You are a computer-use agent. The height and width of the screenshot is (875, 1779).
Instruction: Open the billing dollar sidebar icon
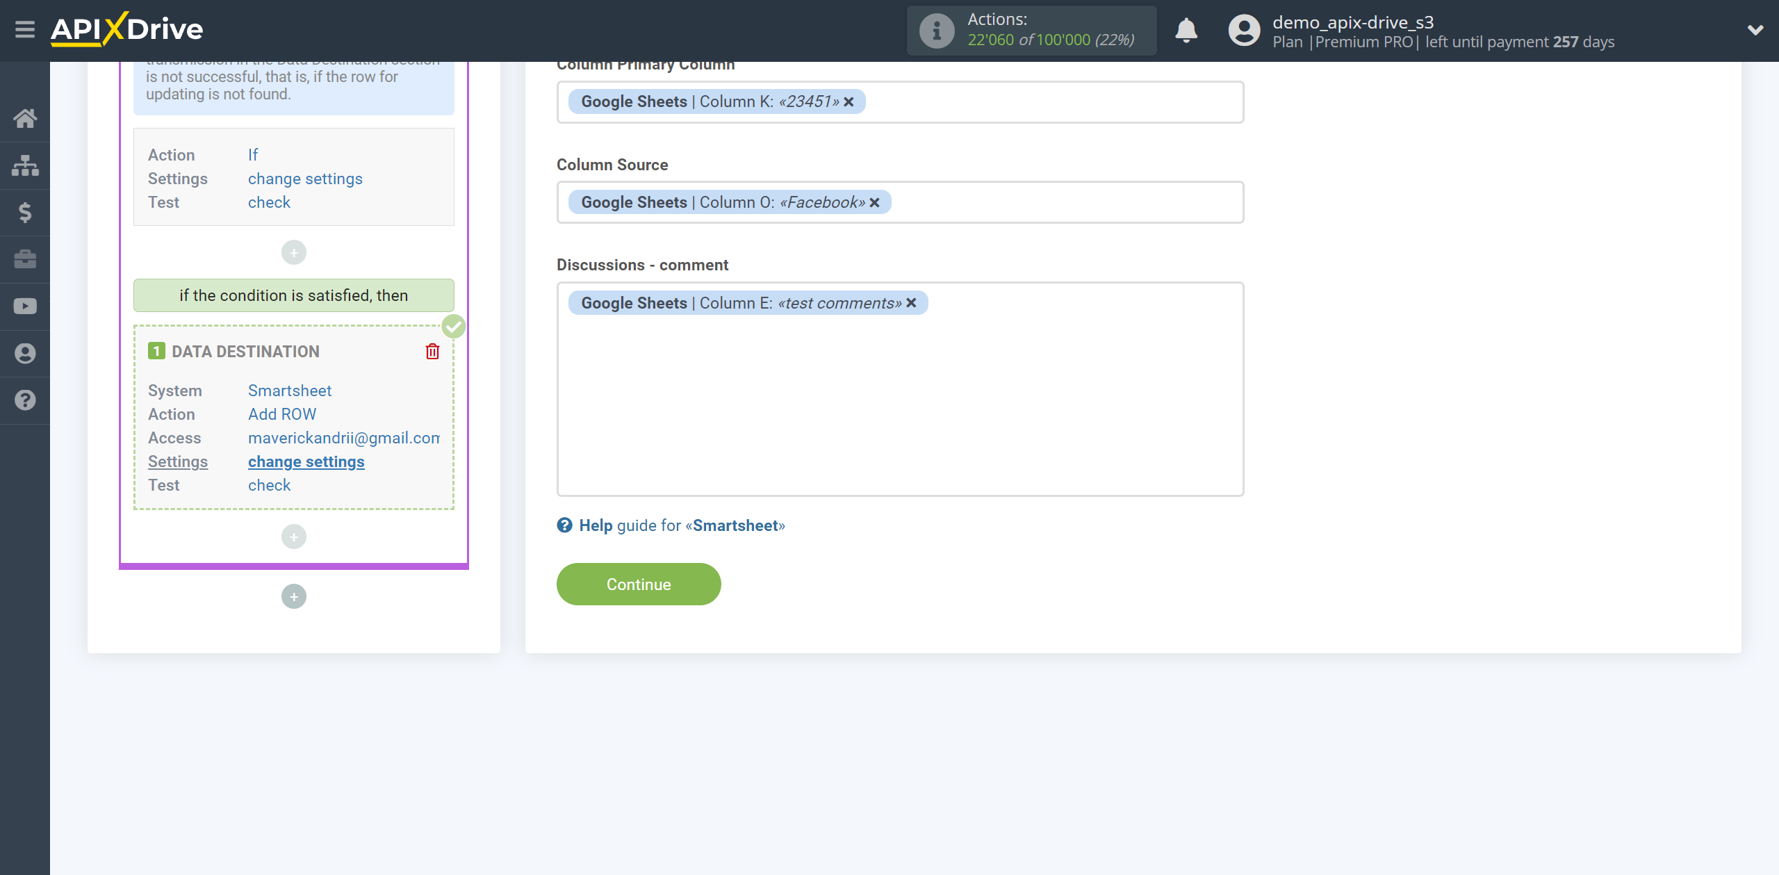(x=25, y=212)
